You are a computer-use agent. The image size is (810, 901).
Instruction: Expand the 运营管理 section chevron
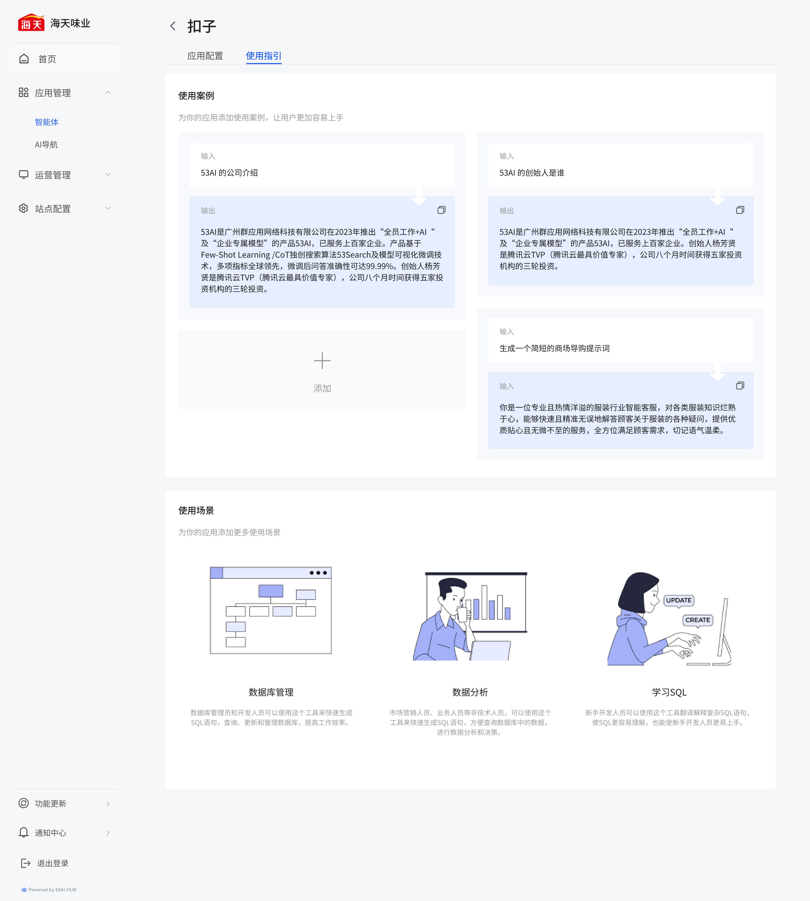(108, 174)
